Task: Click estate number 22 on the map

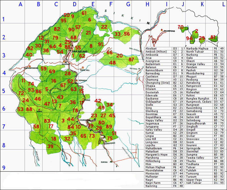Action: tap(104, 27)
